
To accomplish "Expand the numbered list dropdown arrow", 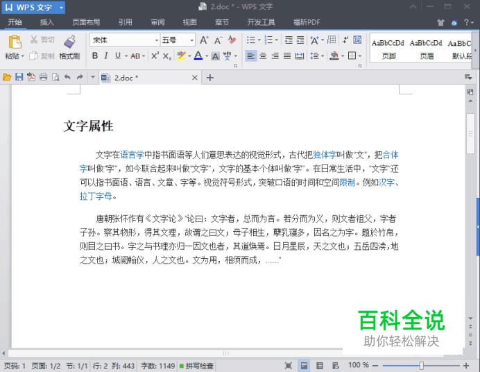I will point(277,40).
